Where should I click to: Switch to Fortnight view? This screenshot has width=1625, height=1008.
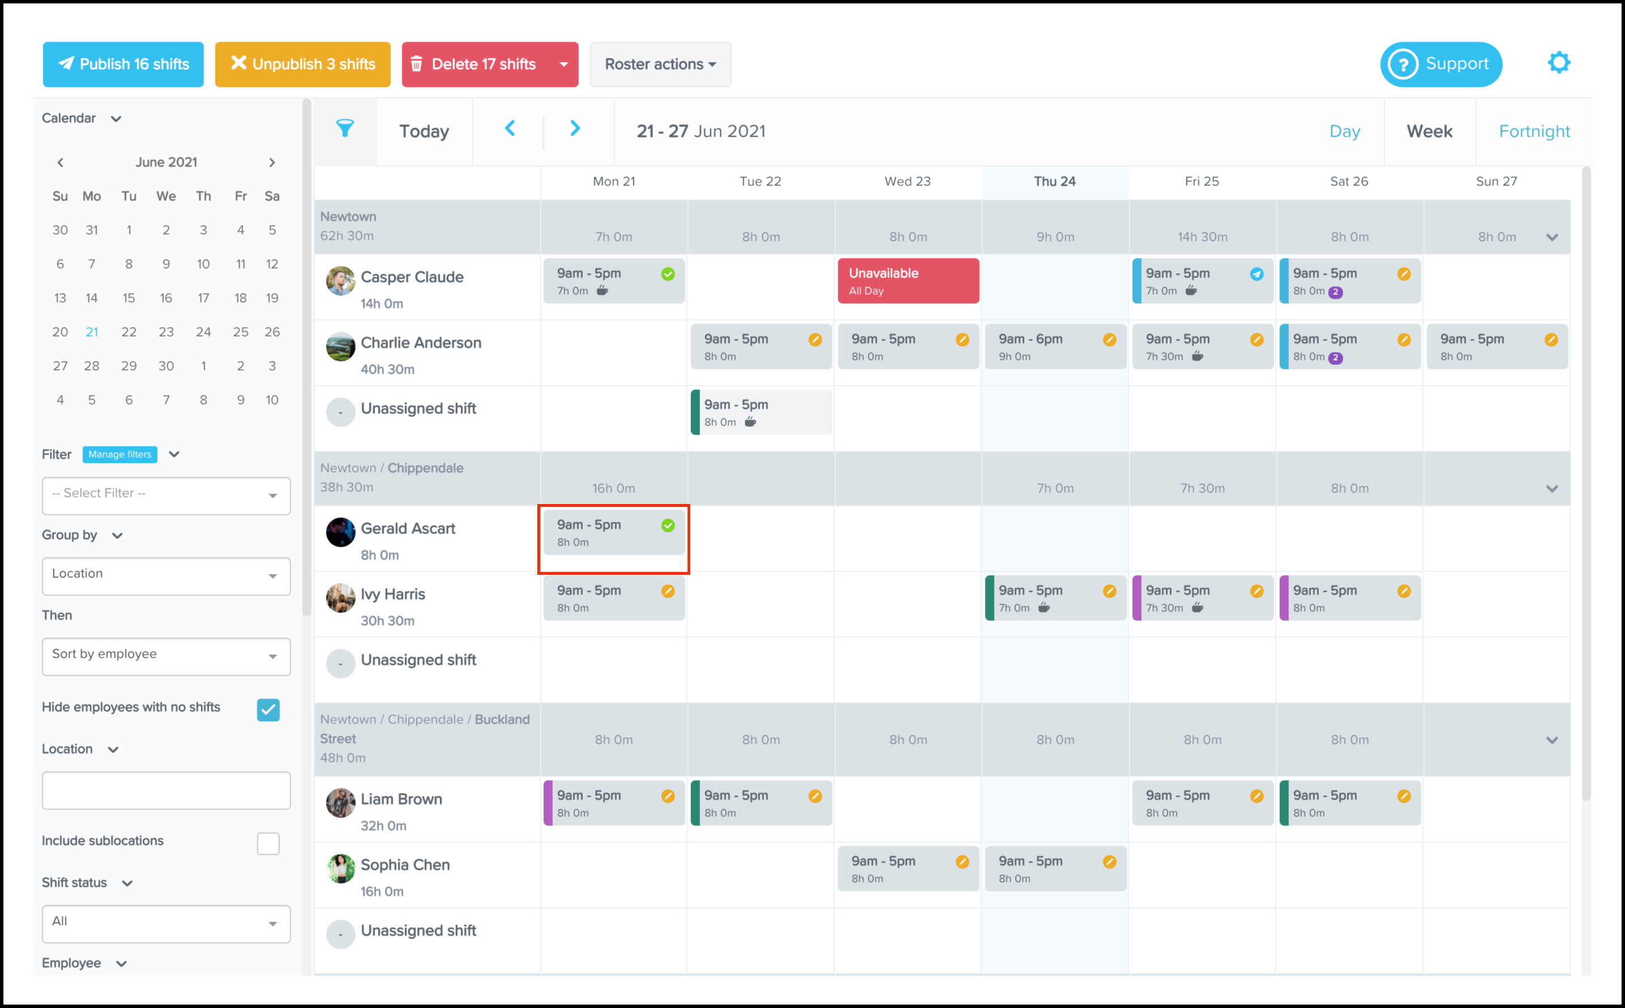[1534, 131]
